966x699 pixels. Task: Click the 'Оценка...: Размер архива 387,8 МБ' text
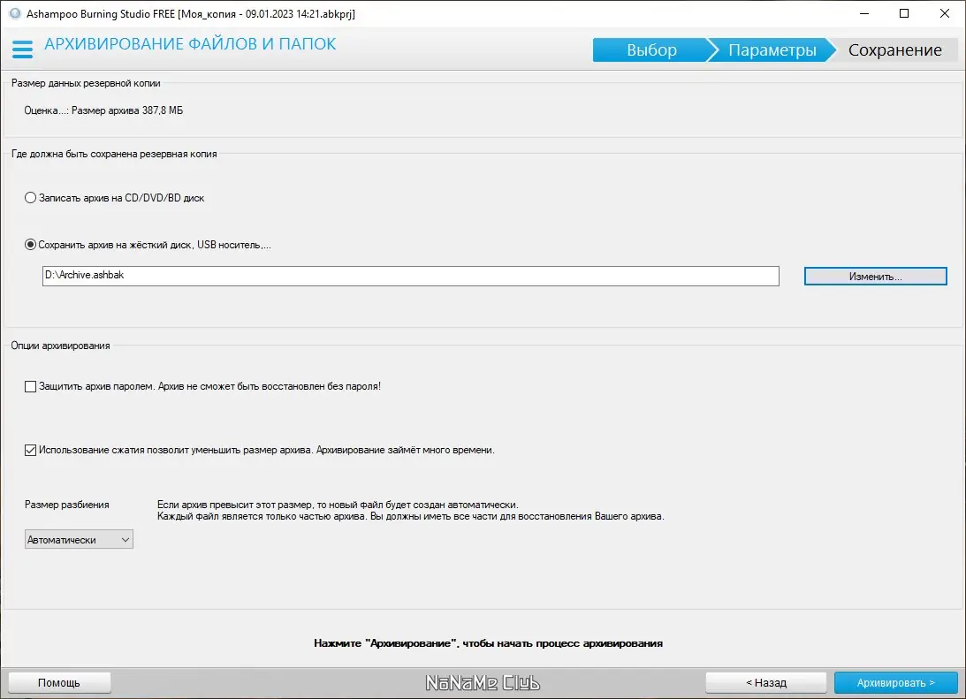(x=103, y=110)
